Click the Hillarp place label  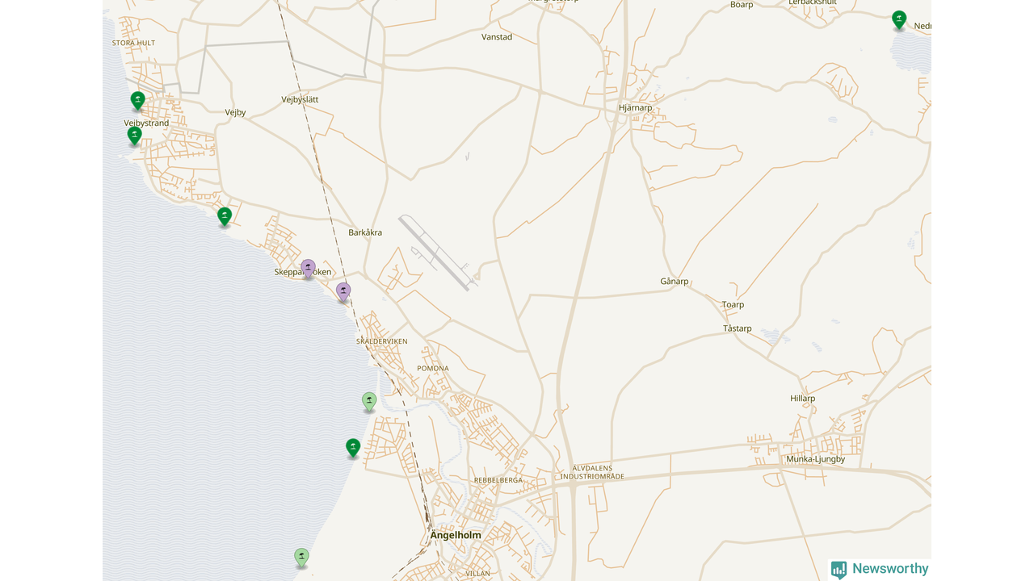tap(803, 399)
